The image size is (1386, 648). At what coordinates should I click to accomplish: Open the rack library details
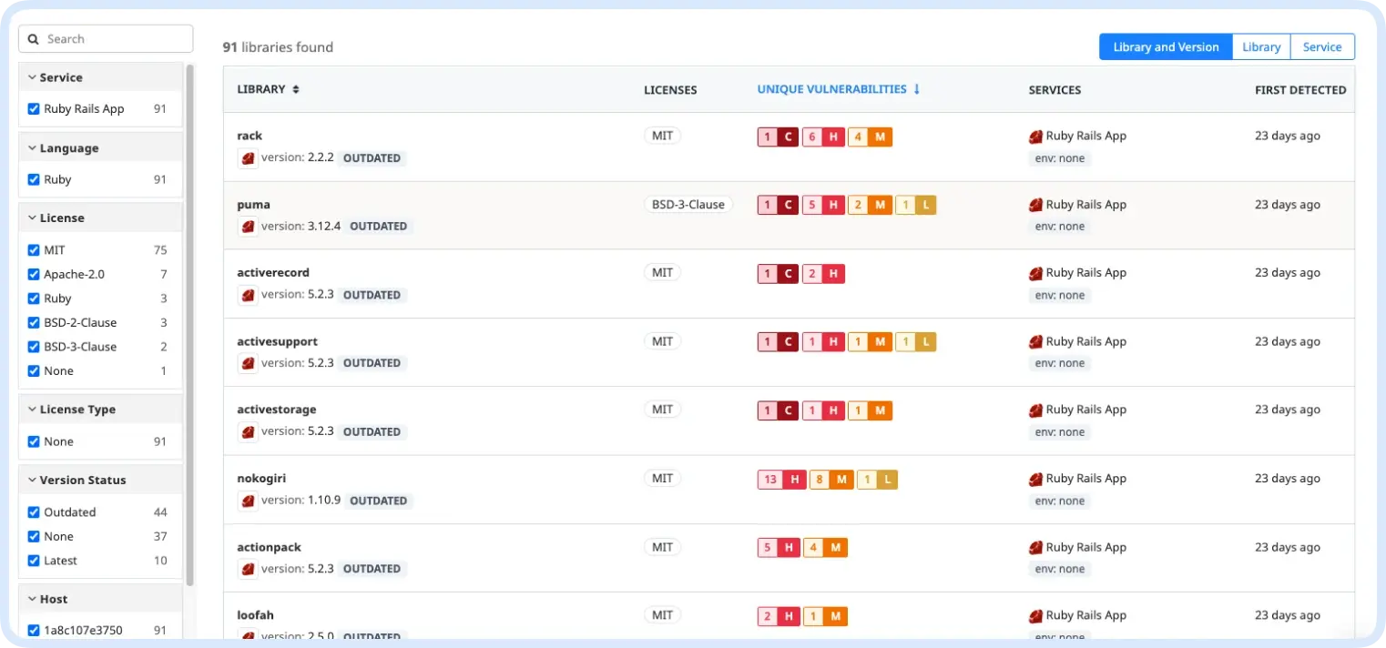pos(250,136)
